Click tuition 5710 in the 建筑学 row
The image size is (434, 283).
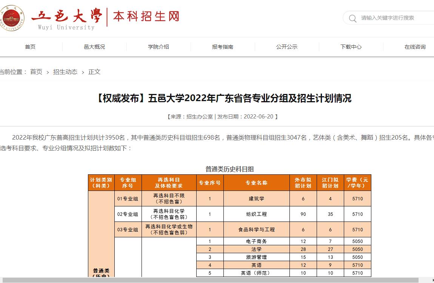pyautogui.click(x=357, y=198)
